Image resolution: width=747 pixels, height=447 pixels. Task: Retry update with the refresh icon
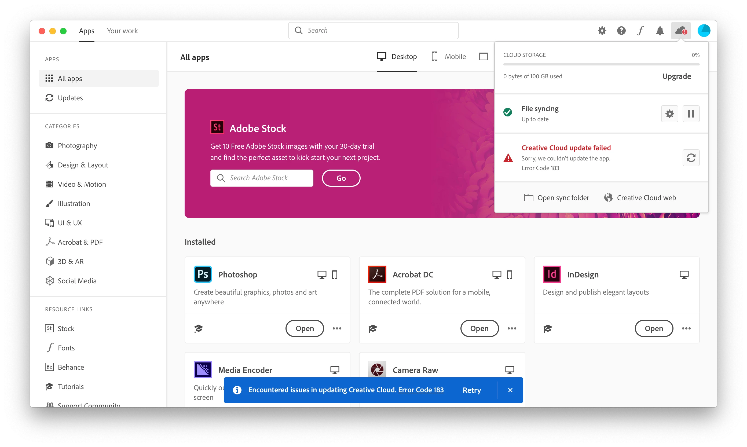pos(691,158)
